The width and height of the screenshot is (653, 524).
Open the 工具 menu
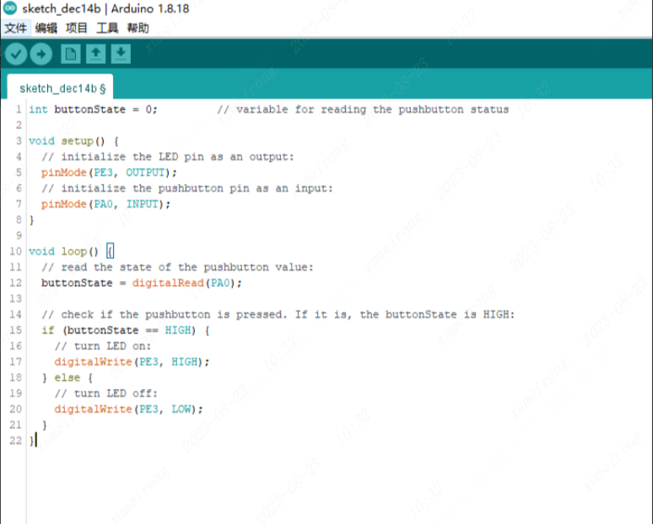coord(107,28)
